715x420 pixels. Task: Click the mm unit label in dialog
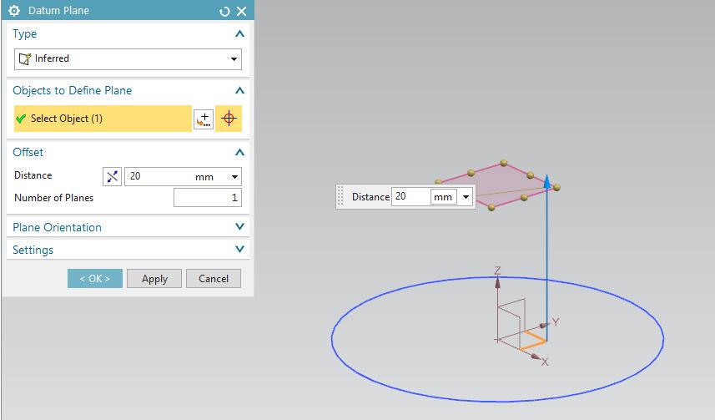point(204,177)
